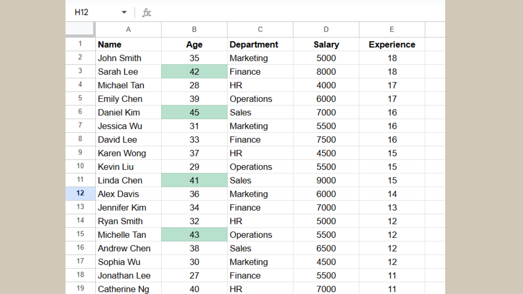The width and height of the screenshot is (523, 294).
Task: Click the select-all corner box
Action: (x=80, y=29)
